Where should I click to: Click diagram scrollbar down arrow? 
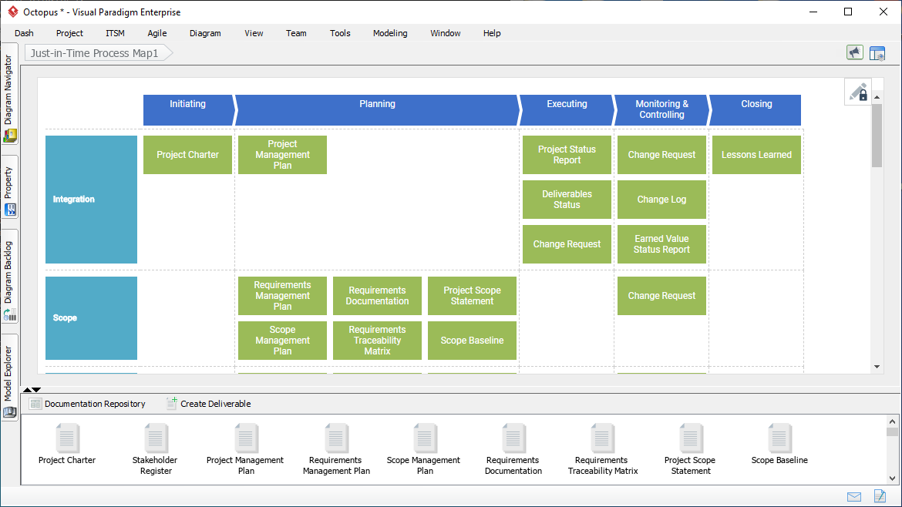click(877, 367)
